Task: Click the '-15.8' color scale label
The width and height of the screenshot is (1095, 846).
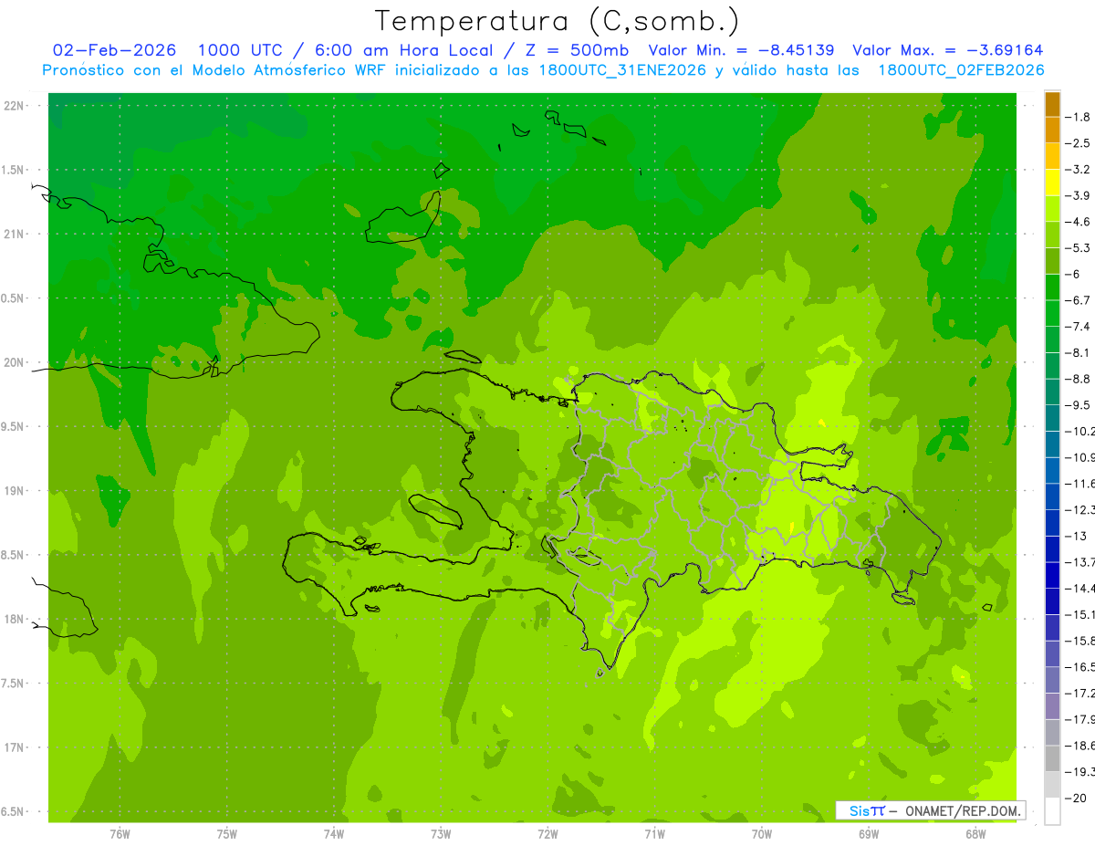Action: pyautogui.click(x=1079, y=641)
